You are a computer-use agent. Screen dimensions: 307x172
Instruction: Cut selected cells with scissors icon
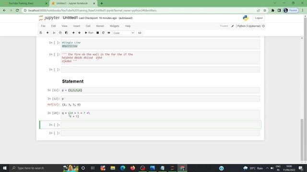pyautogui.click(x=54, y=33)
